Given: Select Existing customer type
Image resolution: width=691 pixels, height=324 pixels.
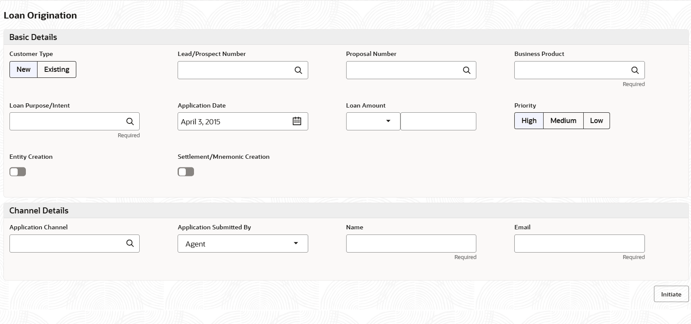Looking at the screenshot, I should click(57, 69).
